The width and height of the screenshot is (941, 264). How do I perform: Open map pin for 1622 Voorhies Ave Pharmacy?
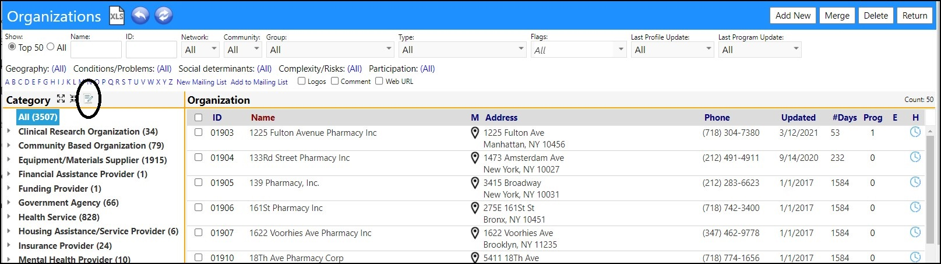coord(475,233)
